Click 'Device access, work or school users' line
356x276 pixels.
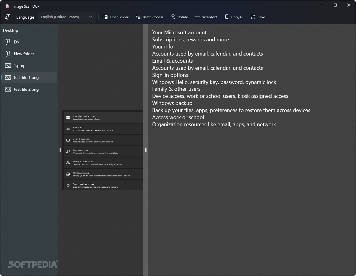pyautogui.click(x=220, y=96)
